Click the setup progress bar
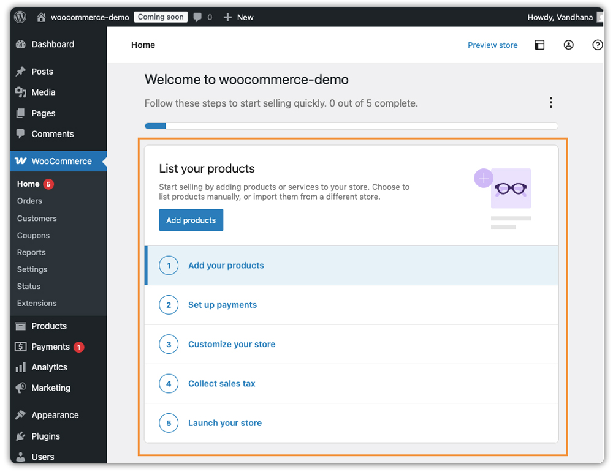The image size is (613, 472). 351,125
